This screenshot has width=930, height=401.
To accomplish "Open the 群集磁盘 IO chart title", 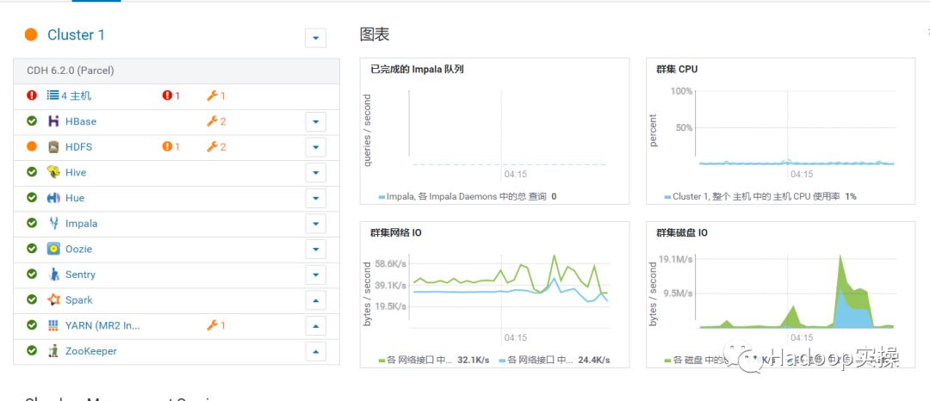I will 681,233.
